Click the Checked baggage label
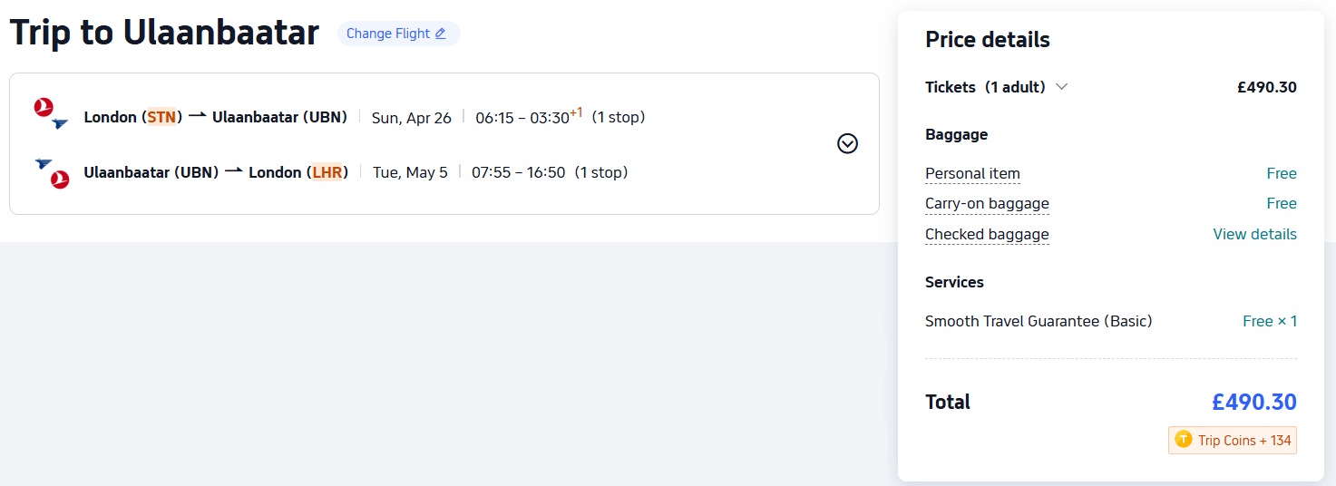The image size is (1336, 486). pos(987,234)
